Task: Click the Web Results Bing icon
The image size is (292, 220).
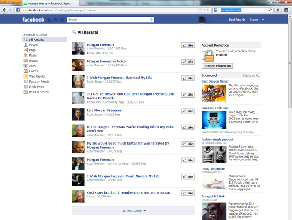Action: tap(26, 76)
